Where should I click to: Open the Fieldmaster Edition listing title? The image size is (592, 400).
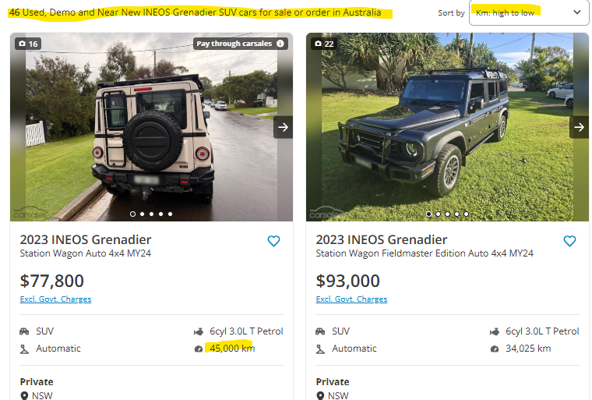point(425,253)
